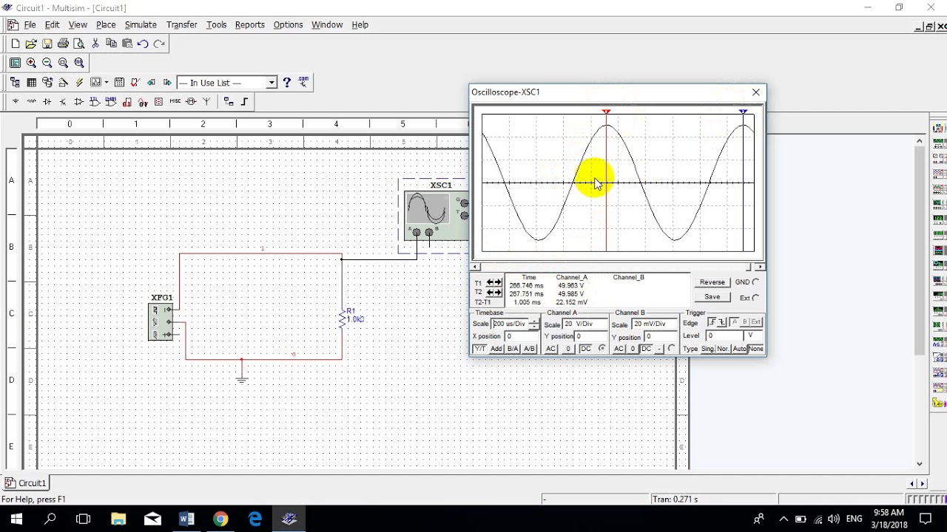Screen dimensions: 947x532
Task: Click the oscilloscope horizontal scrollbar
Action: [x=618, y=267]
